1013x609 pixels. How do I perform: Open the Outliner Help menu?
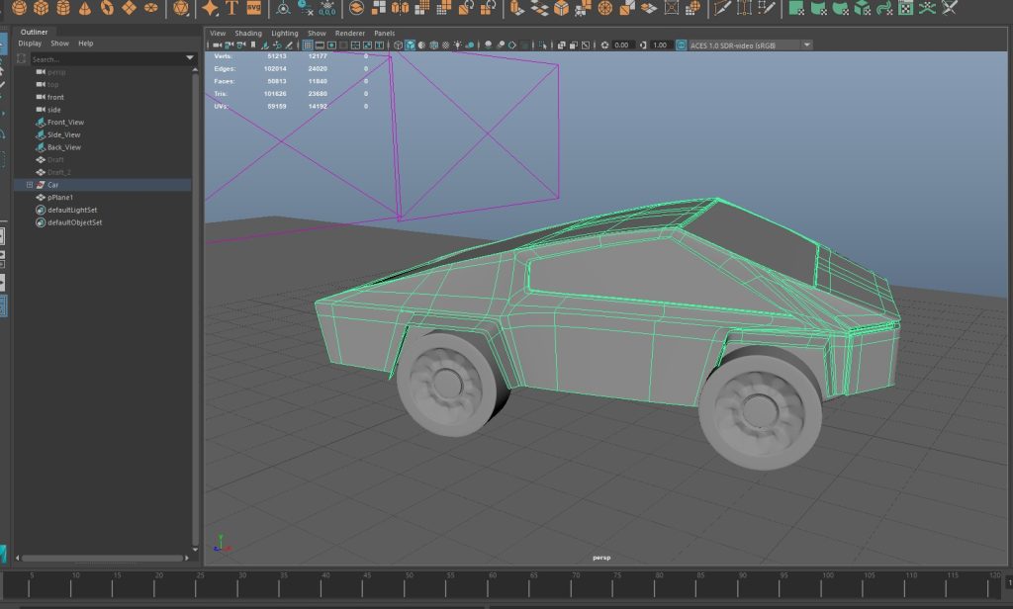point(86,43)
